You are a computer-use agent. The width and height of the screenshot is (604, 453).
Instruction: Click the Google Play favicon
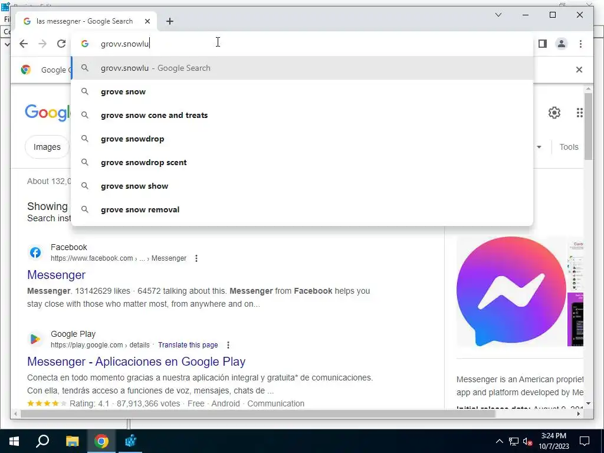pos(35,339)
